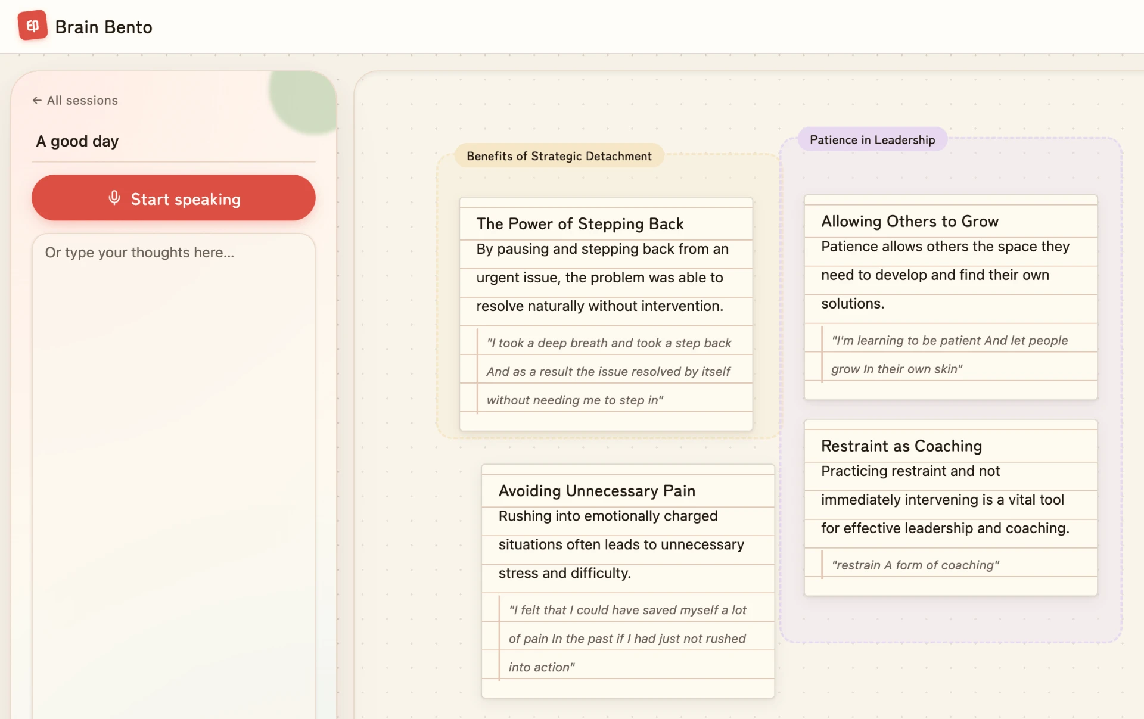Click the summary 'Rushing into emotionally charged situations'
Image resolution: width=1144 pixels, height=719 pixels.
[621, 544]
